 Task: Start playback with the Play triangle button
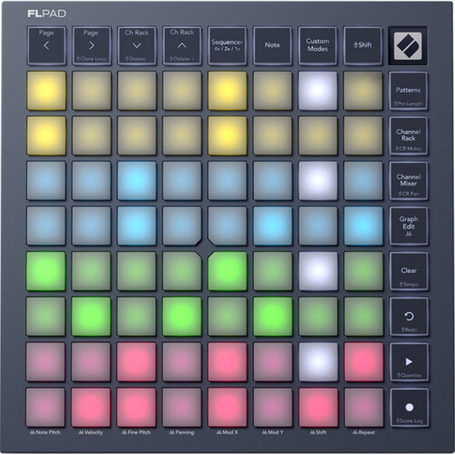tap(409, 362)
